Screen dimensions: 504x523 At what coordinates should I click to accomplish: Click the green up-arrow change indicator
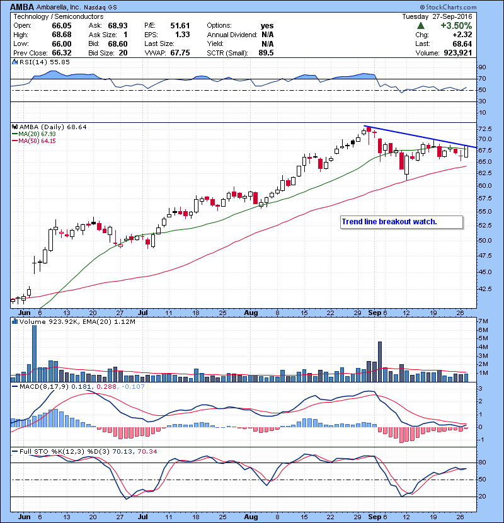[421, 26]
